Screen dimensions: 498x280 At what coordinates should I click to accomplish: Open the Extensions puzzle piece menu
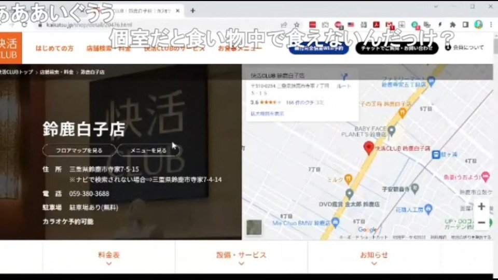[x=452, y=24]
